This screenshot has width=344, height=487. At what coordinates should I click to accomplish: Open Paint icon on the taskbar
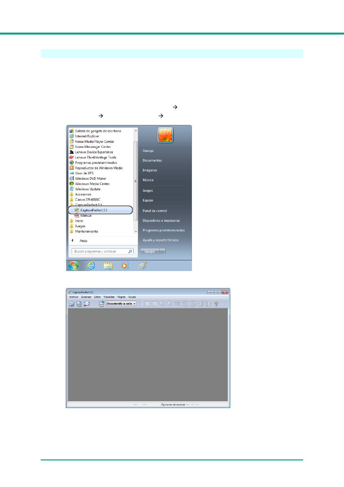142,266
